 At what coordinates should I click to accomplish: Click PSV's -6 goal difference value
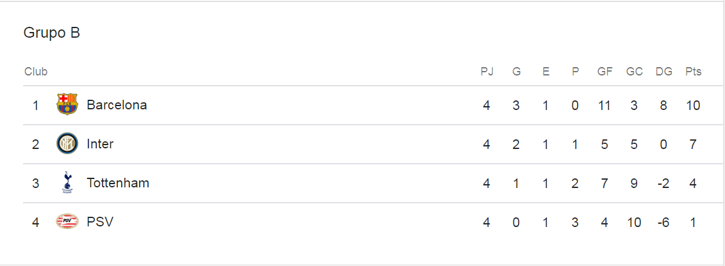click(663, 222)
